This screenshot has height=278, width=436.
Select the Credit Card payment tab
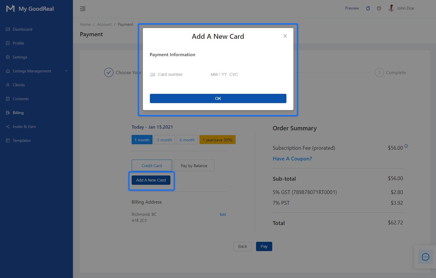[152, 166]
